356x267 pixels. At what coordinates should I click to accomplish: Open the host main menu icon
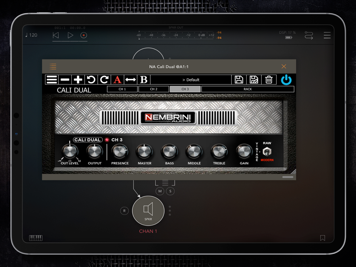327,35
